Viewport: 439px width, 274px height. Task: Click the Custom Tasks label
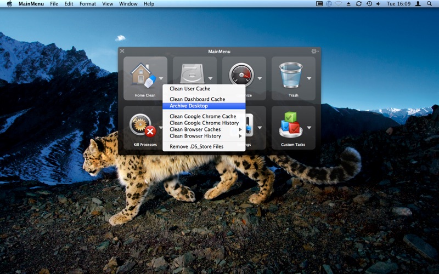point(293,145)
